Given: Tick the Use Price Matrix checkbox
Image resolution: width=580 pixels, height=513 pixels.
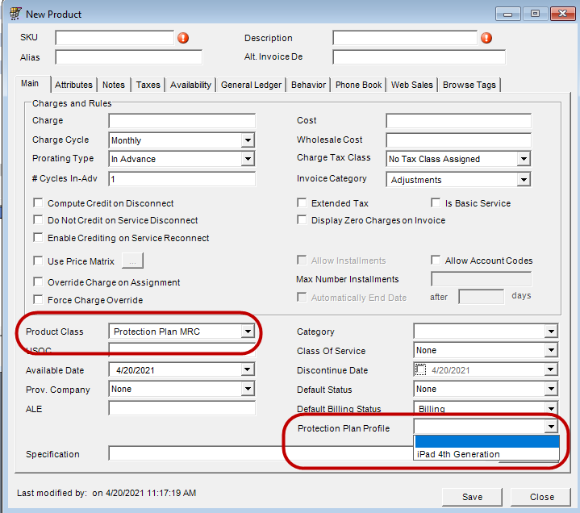Looking at the screenshot, I should pos(38,261).
